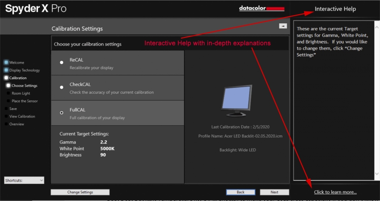Click the 'Check the accuracy of your current calibration' description

point(112,92)
